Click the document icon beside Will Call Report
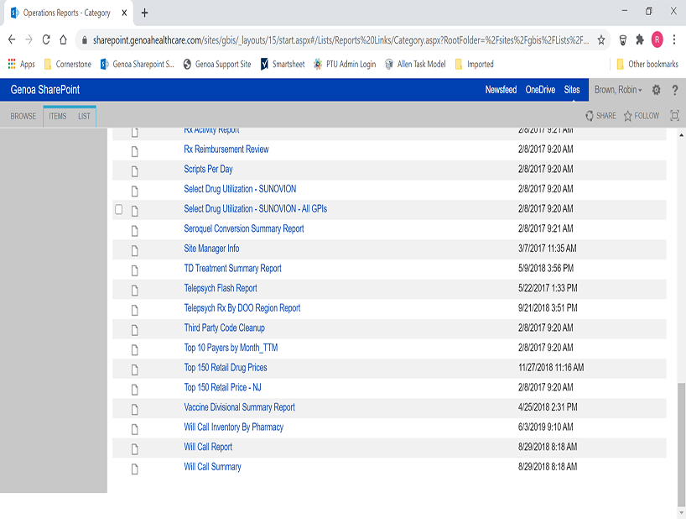 [134, 447]
